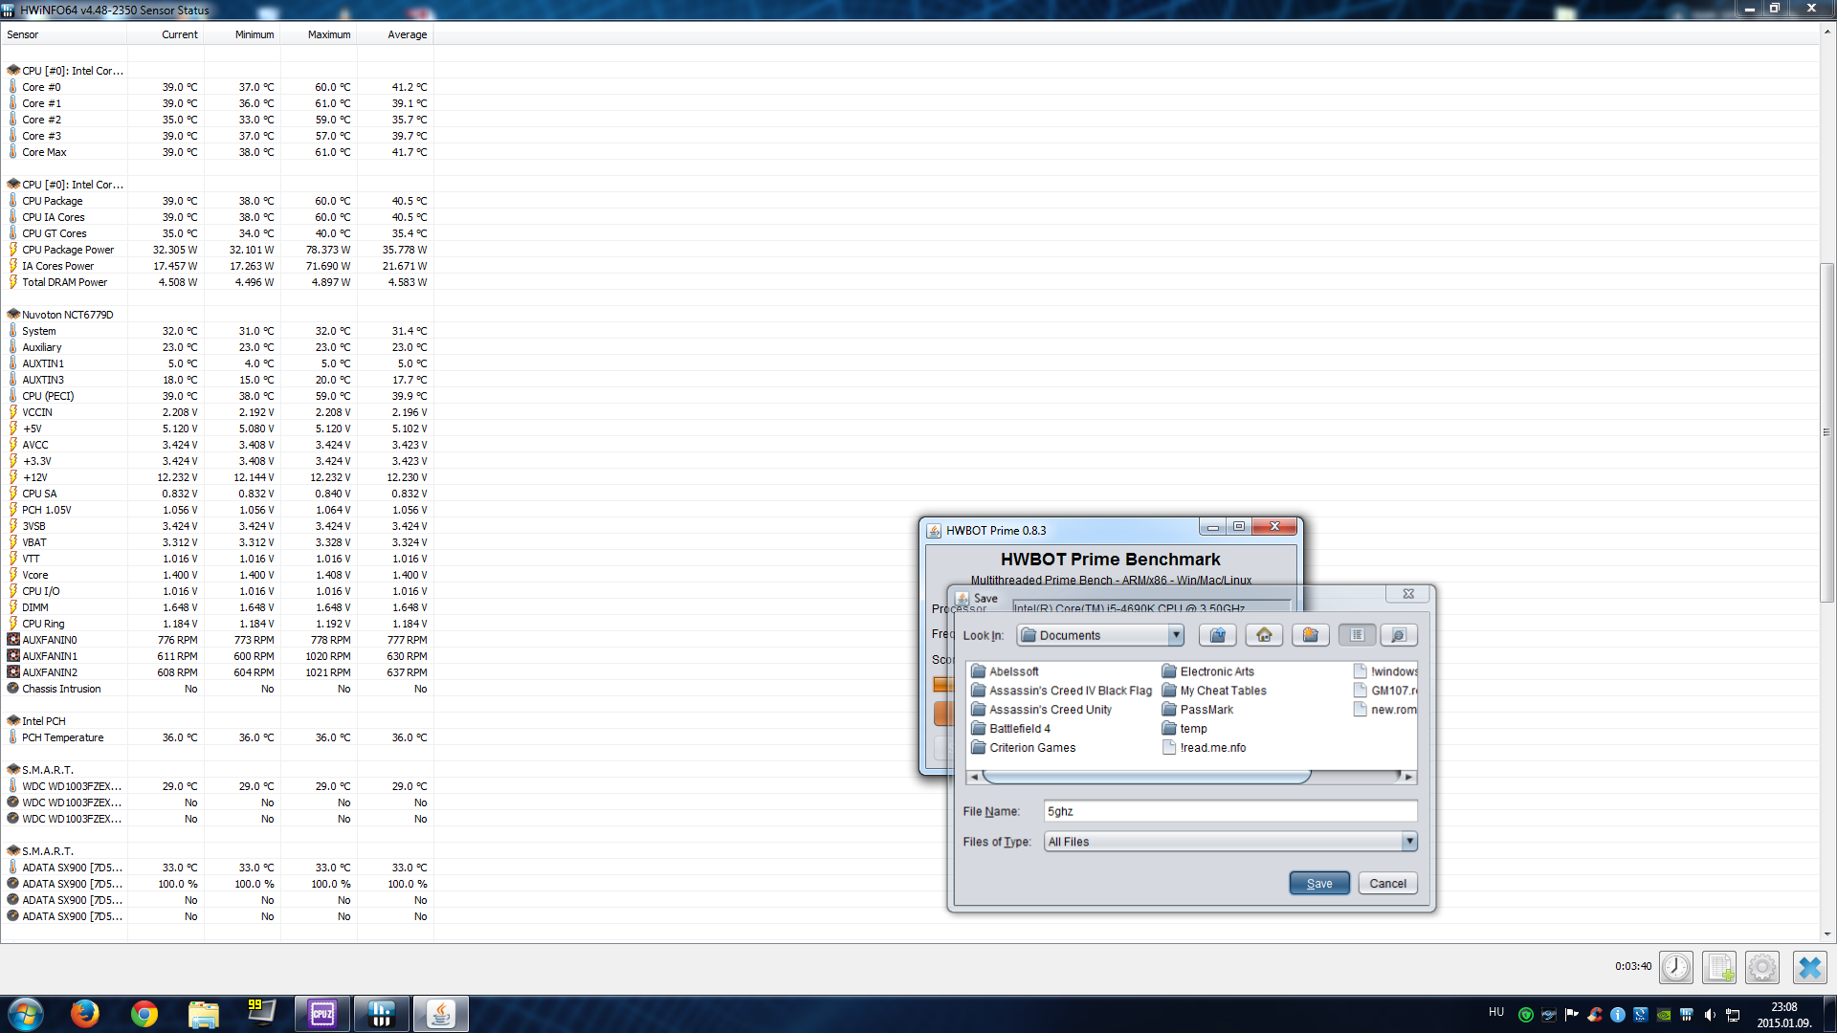Select Assassin's Creed Unity folder

coord(1041,710)
